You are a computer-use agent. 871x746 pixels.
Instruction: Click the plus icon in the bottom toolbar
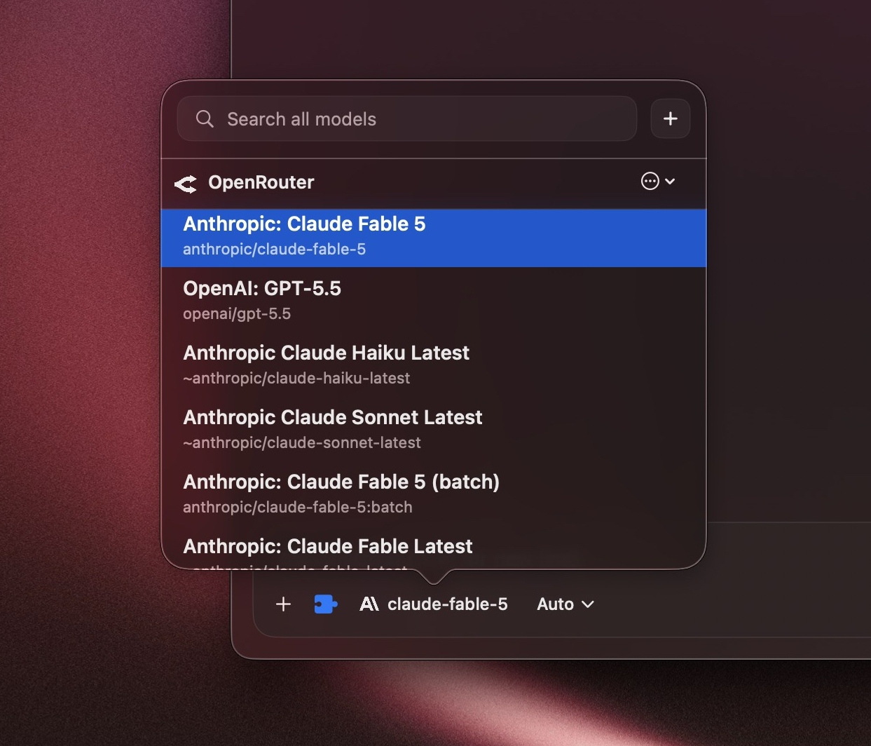[283, 604]
